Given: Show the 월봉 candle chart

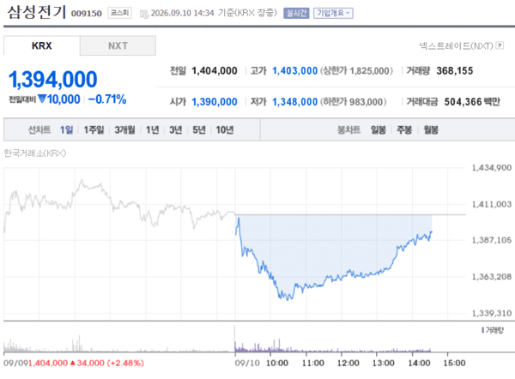Looking at the screenshot, I should (431, 130).
